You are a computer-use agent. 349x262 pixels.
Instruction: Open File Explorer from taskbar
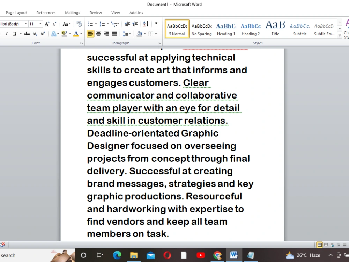pos(134,255)
